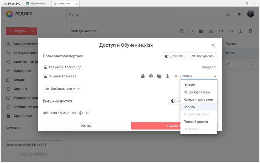The width and height of the screenshot is (260, 163).
Task: Remove Михаил Алексеев with red X
Action: pyautogui.click(x=176, y=76)
